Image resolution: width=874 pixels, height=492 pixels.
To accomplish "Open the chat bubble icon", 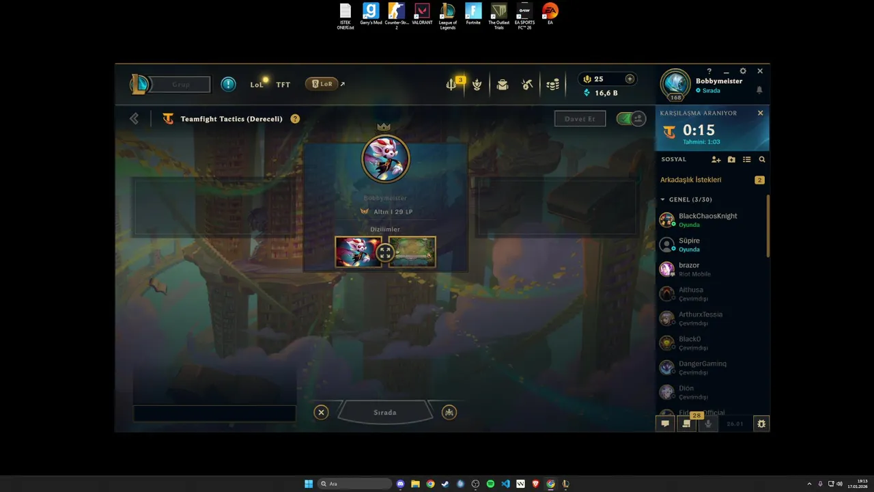I will pos(665,424).
